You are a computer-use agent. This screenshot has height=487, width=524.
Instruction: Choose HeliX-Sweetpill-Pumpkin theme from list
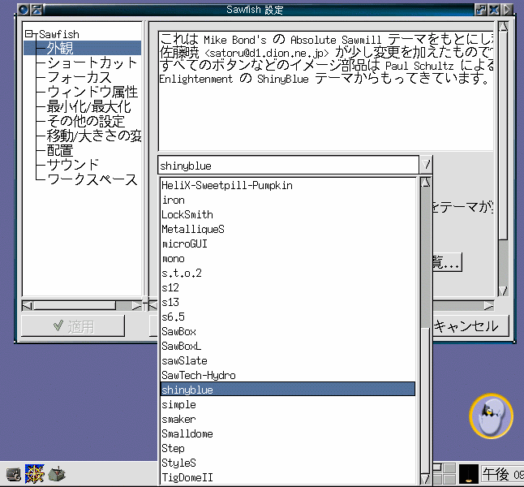pos(288,185)
